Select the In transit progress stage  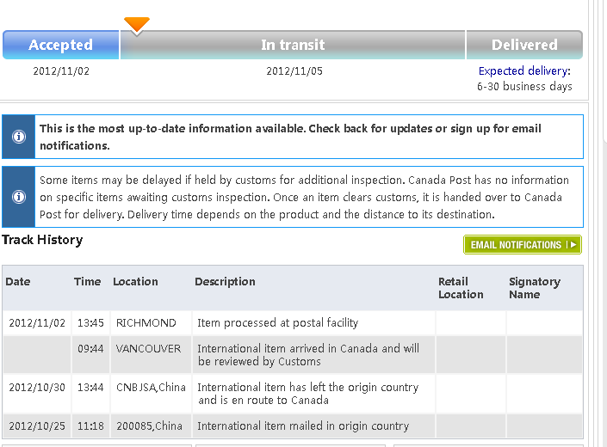[x=293, y=45]
